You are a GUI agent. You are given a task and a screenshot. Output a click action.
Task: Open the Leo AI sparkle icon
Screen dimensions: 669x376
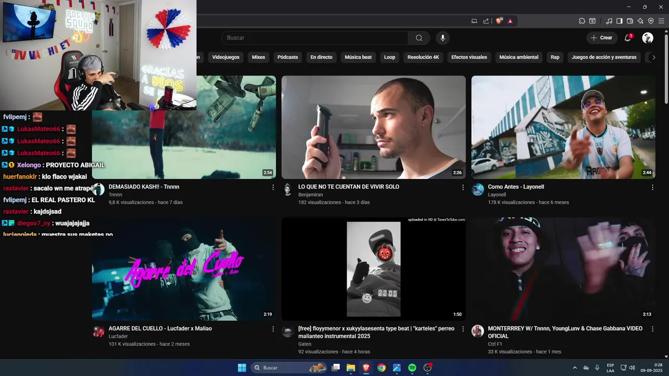[x=640, y=21]
